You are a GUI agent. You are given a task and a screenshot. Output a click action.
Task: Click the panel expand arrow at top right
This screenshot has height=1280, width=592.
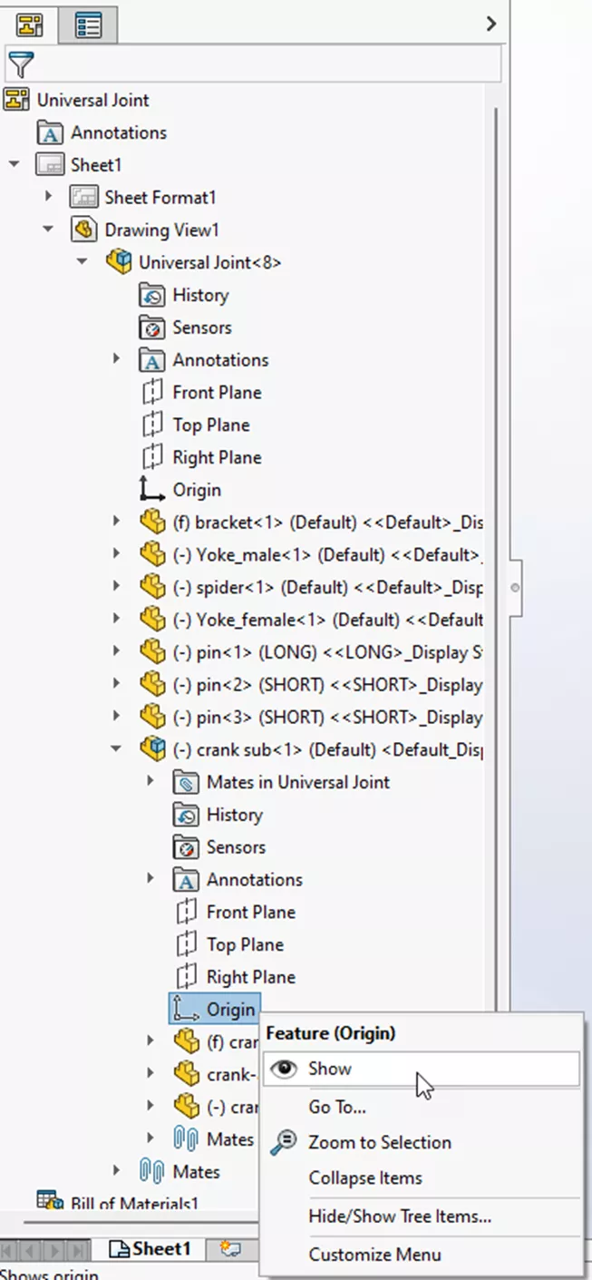coord(491,24)
